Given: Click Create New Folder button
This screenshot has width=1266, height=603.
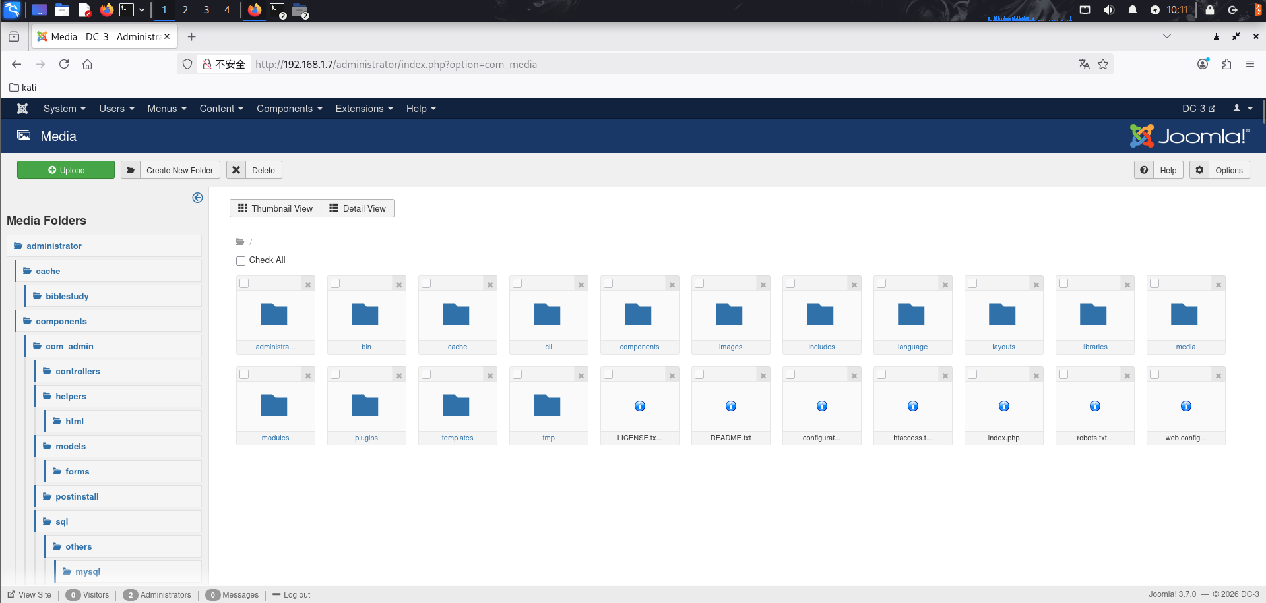Looking at the screenshot, I should point(170,170).
